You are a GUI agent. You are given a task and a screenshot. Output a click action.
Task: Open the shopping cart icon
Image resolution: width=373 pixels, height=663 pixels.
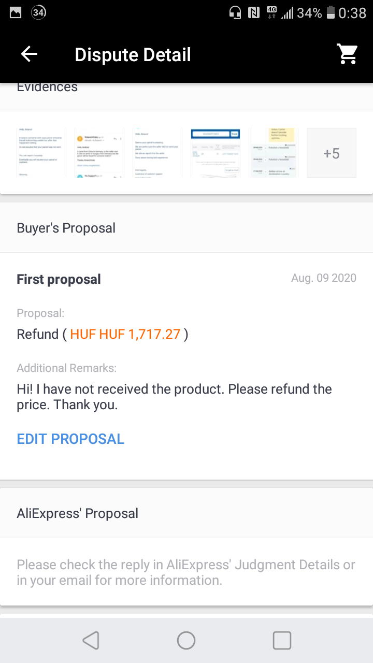(x=348, y=54)
